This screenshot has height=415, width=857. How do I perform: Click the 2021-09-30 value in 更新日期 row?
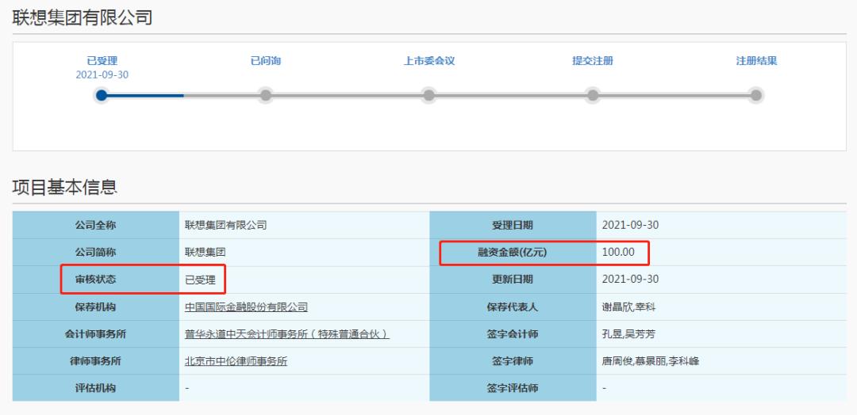click(630, 280)
